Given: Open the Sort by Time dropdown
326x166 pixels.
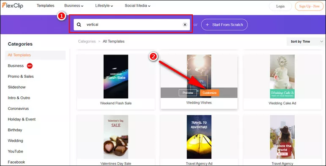Looking at the screenshot, I should pos(306,41).
